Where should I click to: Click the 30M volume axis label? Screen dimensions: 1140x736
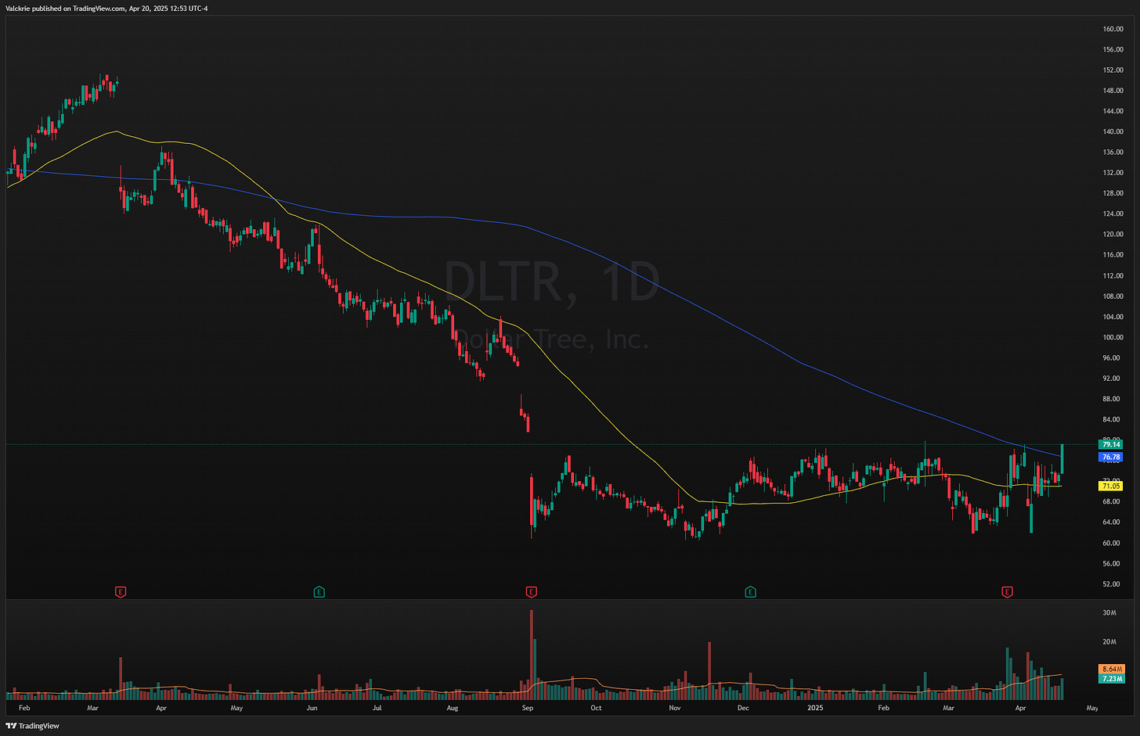(1109, 612)
